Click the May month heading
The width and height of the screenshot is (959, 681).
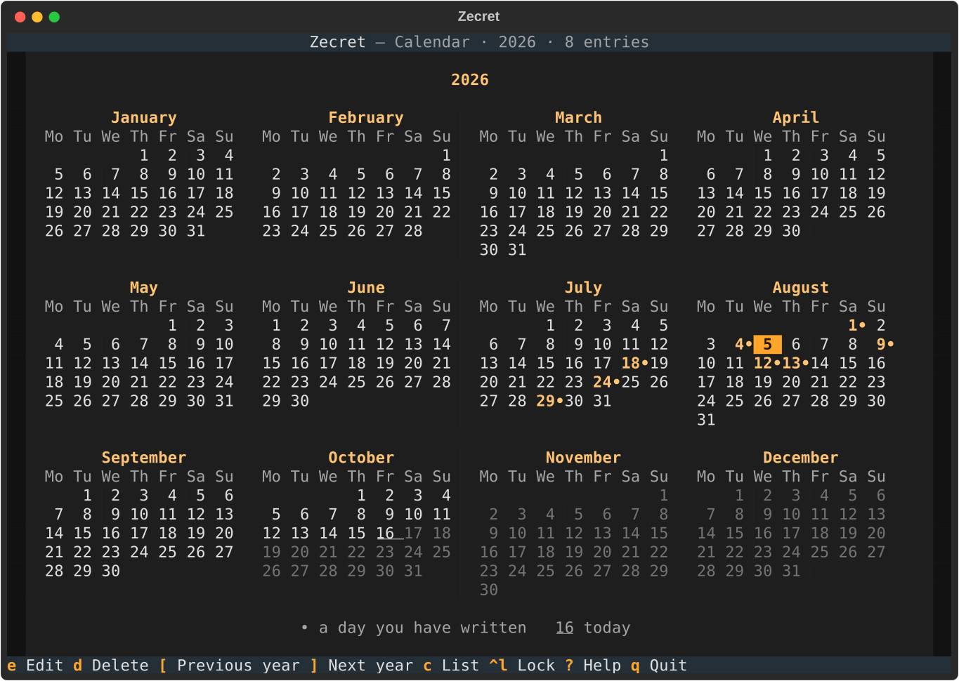point(144,287)
